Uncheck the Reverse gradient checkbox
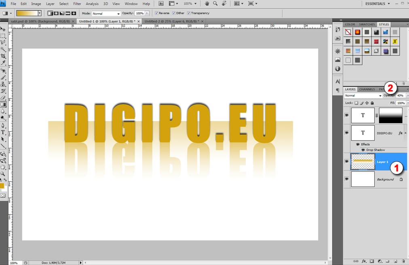The image size is (409, 265). coord(156,13)
